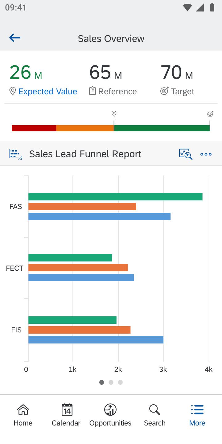Select the third chart page dot
This screenshot has height=444, width=222.
click(x=121, y=382)
